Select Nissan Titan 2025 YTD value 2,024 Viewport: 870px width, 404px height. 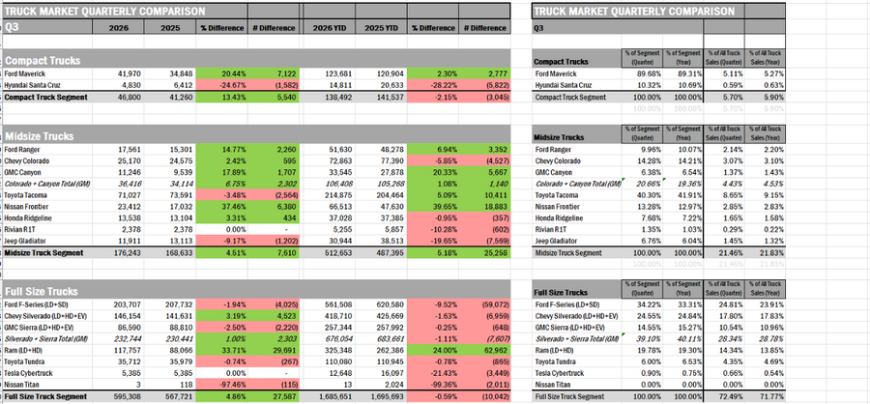[381, 385]
